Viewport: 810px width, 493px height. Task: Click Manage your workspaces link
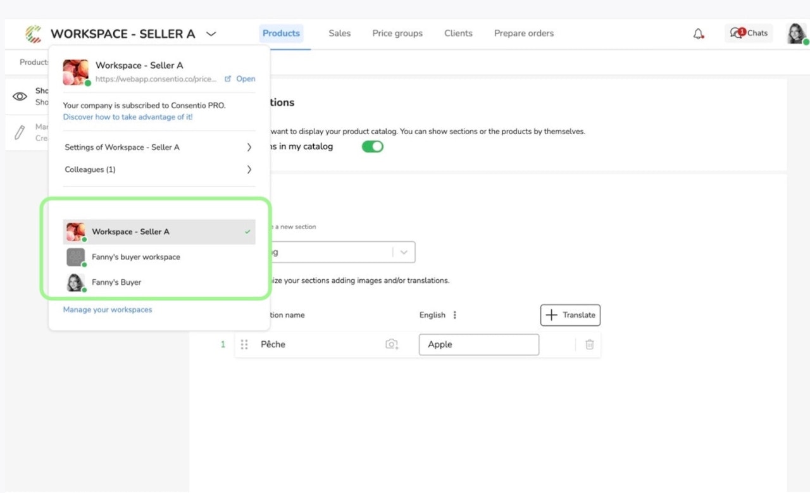[x=108, y=309]
